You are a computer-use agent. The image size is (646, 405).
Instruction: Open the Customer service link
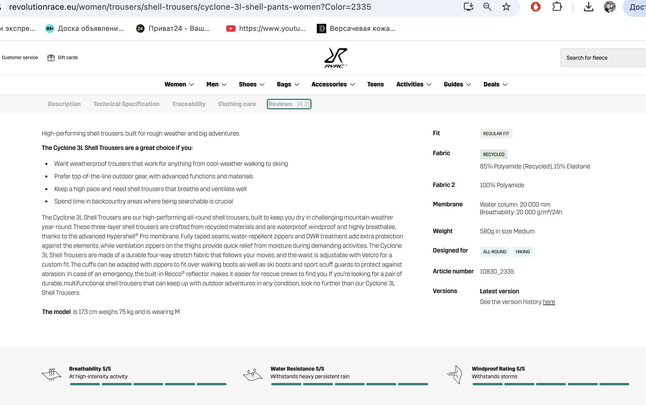[x=20, y=58]
